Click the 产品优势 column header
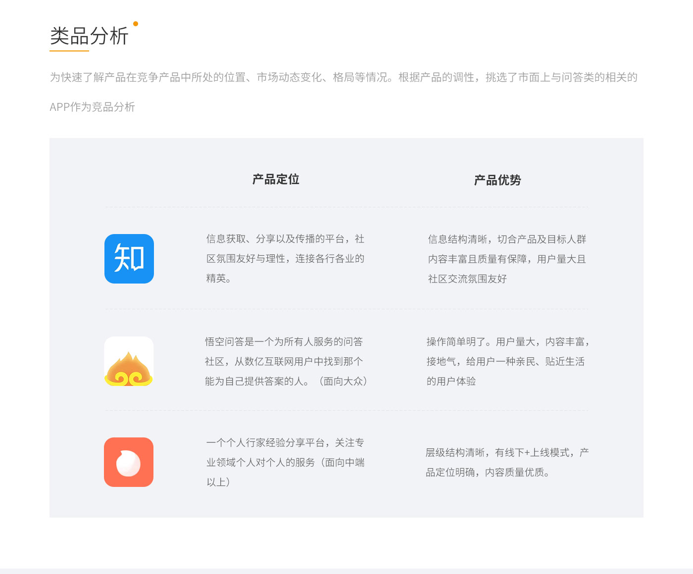This screenshot has width=693, height=574. pyautogui.click(x=497, y=180)
